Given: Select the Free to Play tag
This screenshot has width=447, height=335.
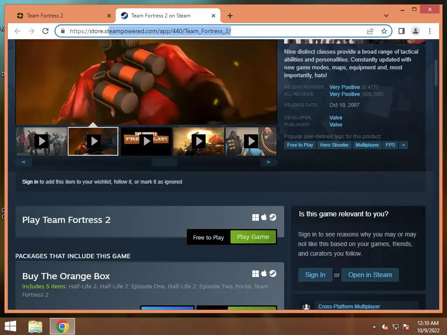Looking at the screenshot, I should pos(300,145).
